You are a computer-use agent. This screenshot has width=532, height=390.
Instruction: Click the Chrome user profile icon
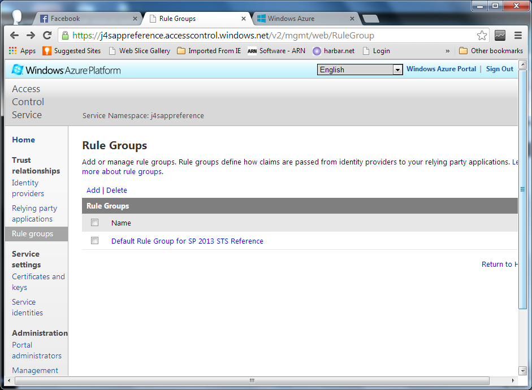[16, 17]
